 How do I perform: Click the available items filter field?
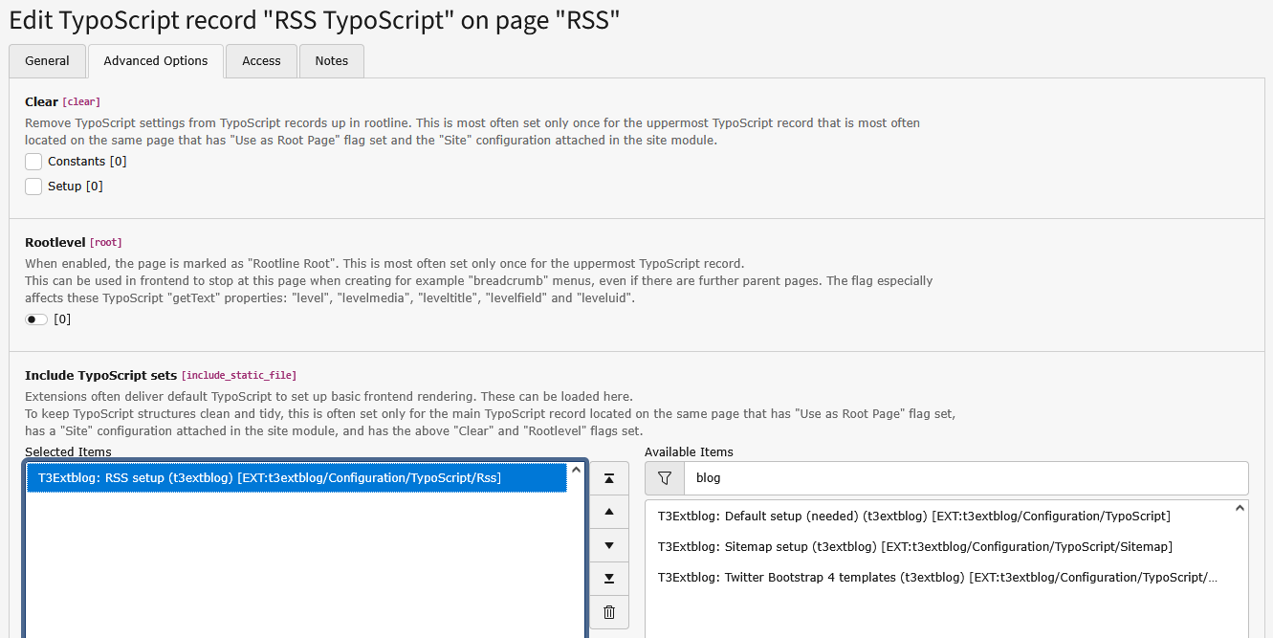[965, 477]
